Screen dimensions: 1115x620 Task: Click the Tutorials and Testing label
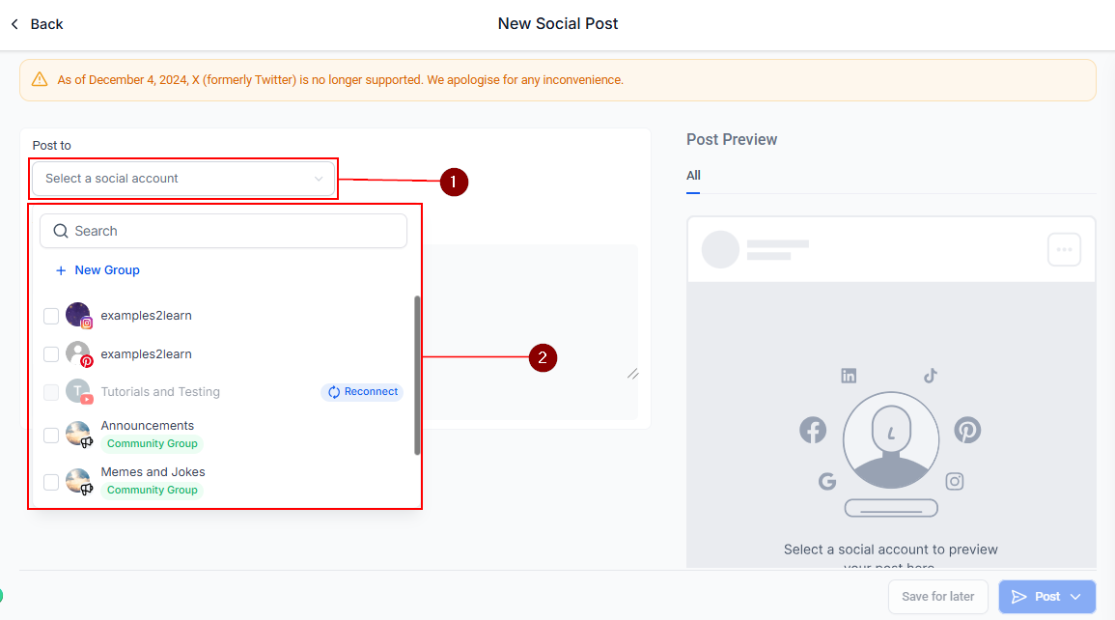pyautogui.click(x=160, y=392)
